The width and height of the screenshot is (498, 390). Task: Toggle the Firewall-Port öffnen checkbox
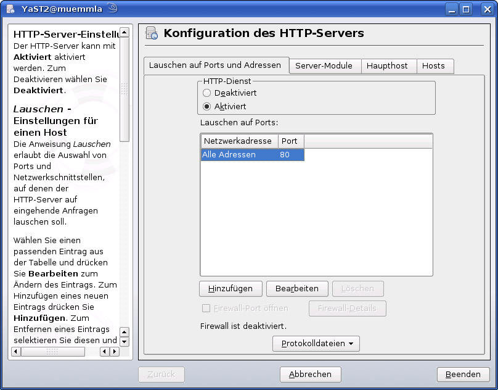206,308
